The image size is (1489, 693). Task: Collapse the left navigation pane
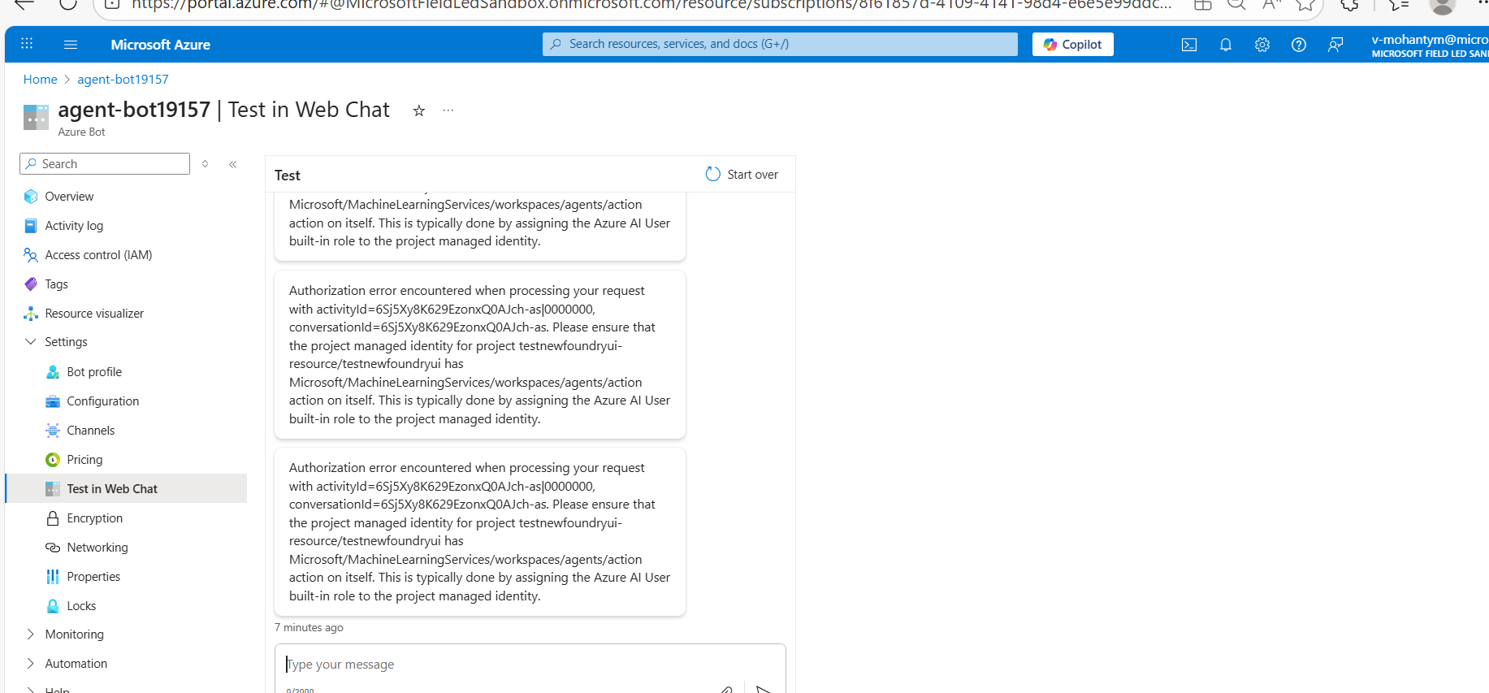click(x=233, y=164)
